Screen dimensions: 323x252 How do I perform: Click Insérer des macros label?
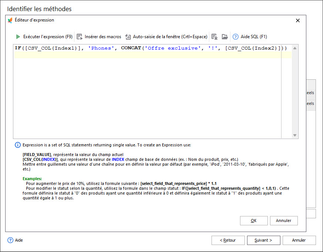(103, 37)
